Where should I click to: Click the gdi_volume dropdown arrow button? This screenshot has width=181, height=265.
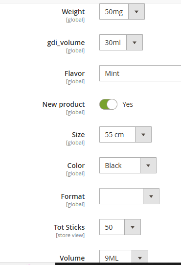click(x=135, y=43)
